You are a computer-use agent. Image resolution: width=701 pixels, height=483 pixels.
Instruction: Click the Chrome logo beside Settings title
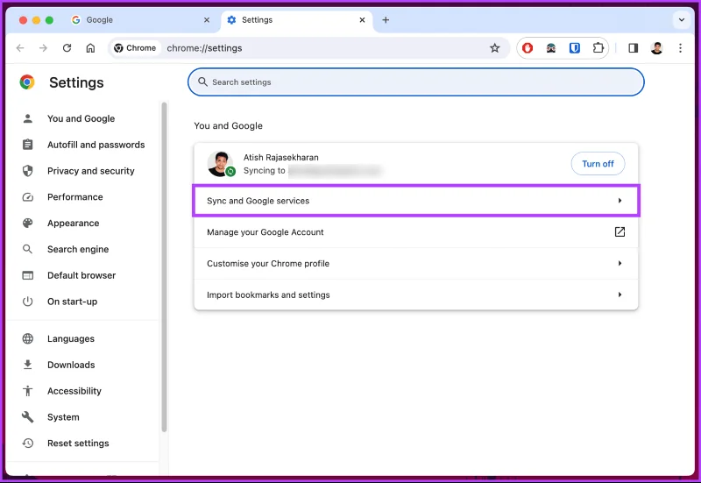[x=27, y=82]
